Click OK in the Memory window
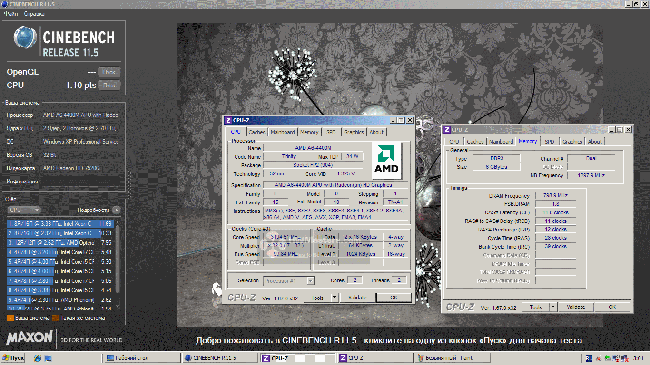Screen dimensions: 650x365 (x=612, y=307)
